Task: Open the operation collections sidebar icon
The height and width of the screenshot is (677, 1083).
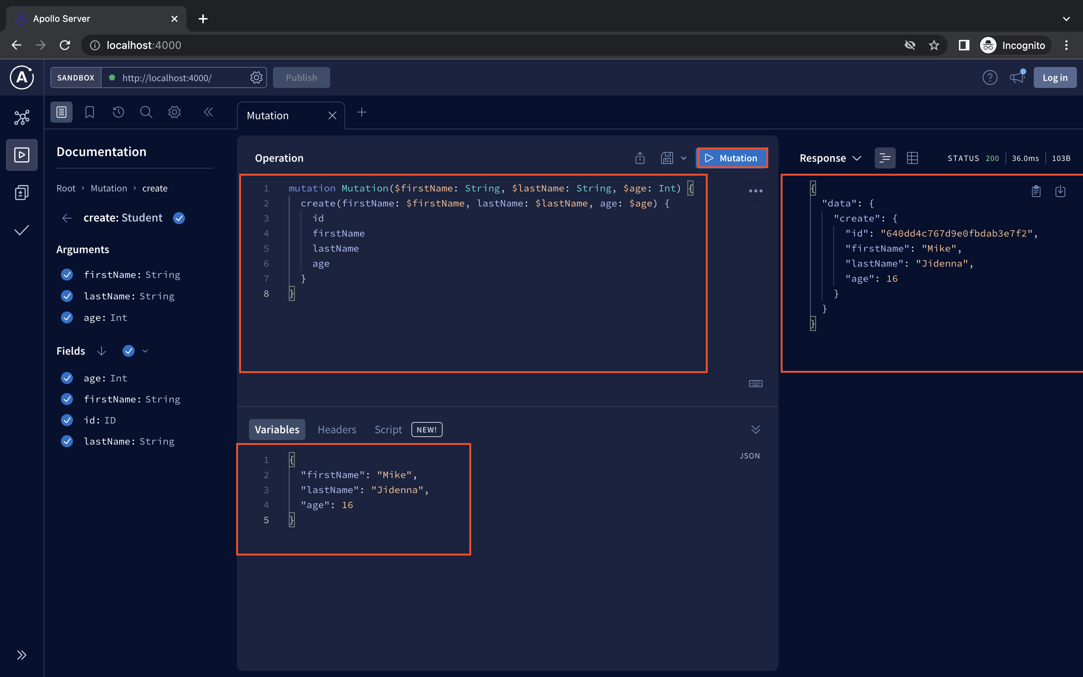Action: 21,193
